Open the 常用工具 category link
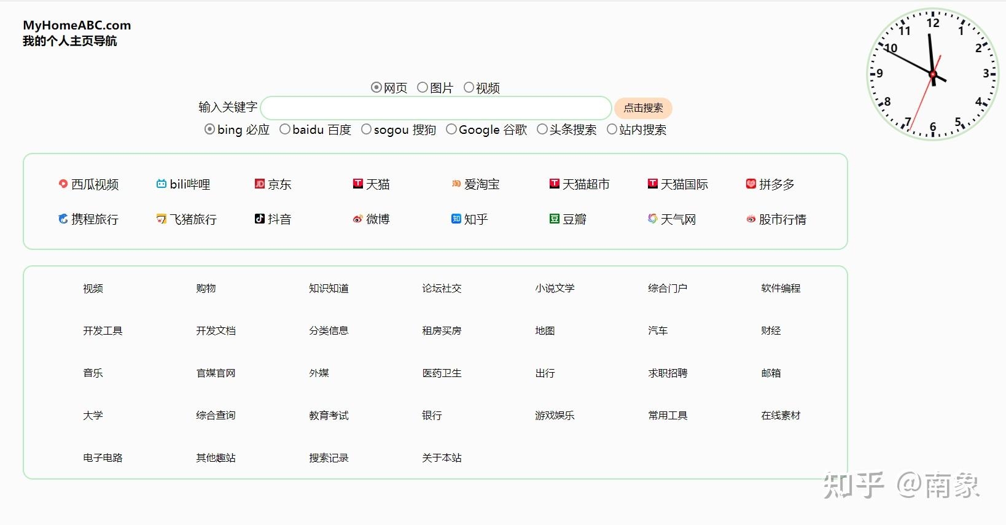 [x=668, y=415]
